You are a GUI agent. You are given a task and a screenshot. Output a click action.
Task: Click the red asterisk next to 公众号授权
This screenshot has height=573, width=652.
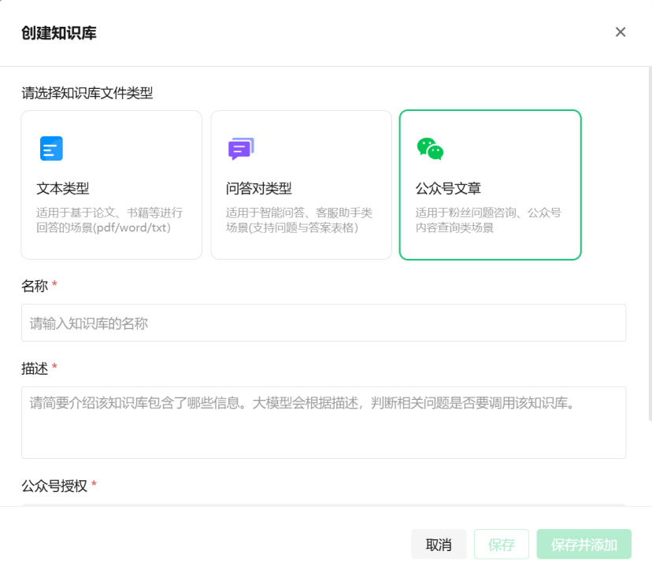click(x=92, y=486)
